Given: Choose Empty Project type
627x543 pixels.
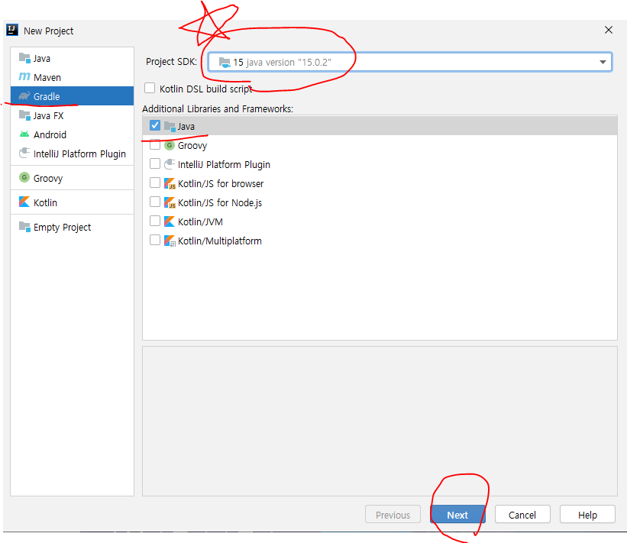Looking at the screenshot, I should coord(72,227).
